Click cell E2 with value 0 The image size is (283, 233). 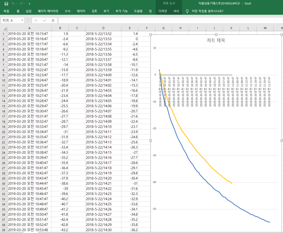tap(130, 39)
